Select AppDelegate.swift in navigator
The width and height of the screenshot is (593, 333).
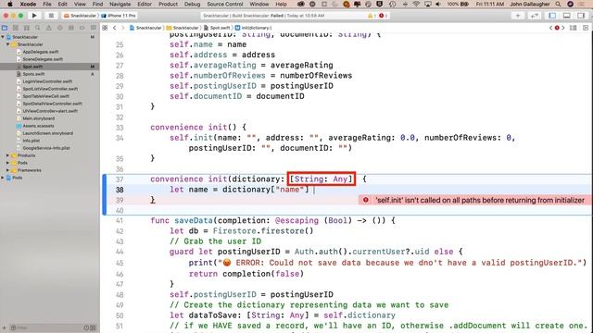click(x=41, y=52)
